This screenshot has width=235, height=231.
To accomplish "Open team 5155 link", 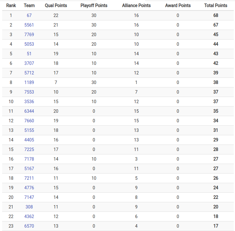I will click(29, 130).
